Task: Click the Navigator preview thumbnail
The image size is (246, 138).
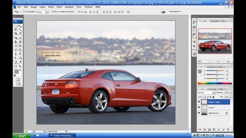Action: pos(215,41)
